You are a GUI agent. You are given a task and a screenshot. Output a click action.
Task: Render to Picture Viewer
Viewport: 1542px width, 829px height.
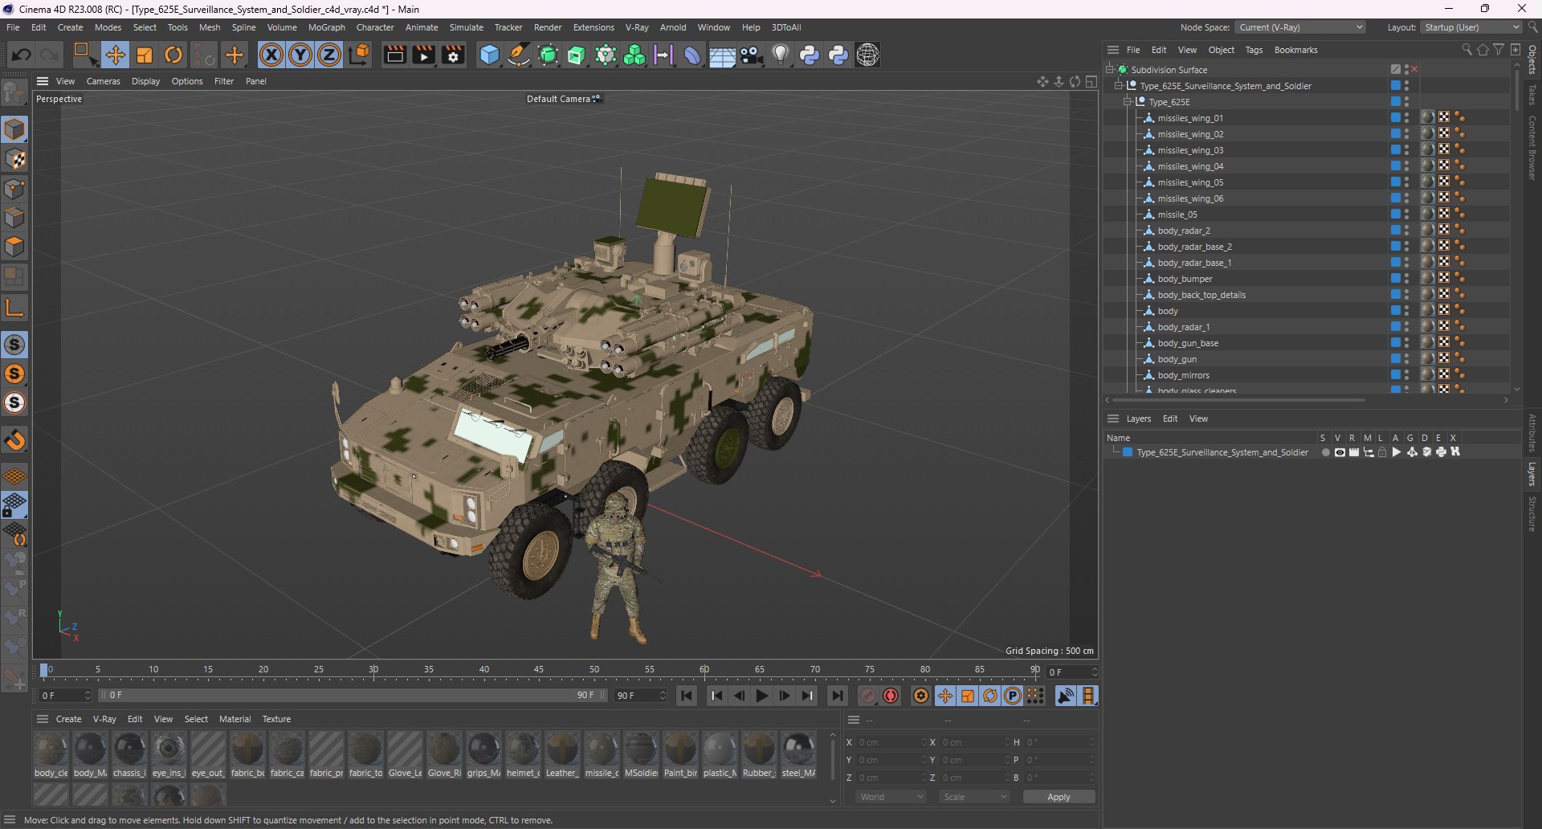[x=423, y=55]
